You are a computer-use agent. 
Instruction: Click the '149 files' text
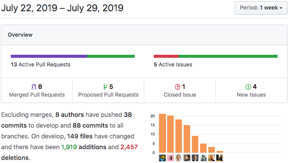(x=80, y=136)
